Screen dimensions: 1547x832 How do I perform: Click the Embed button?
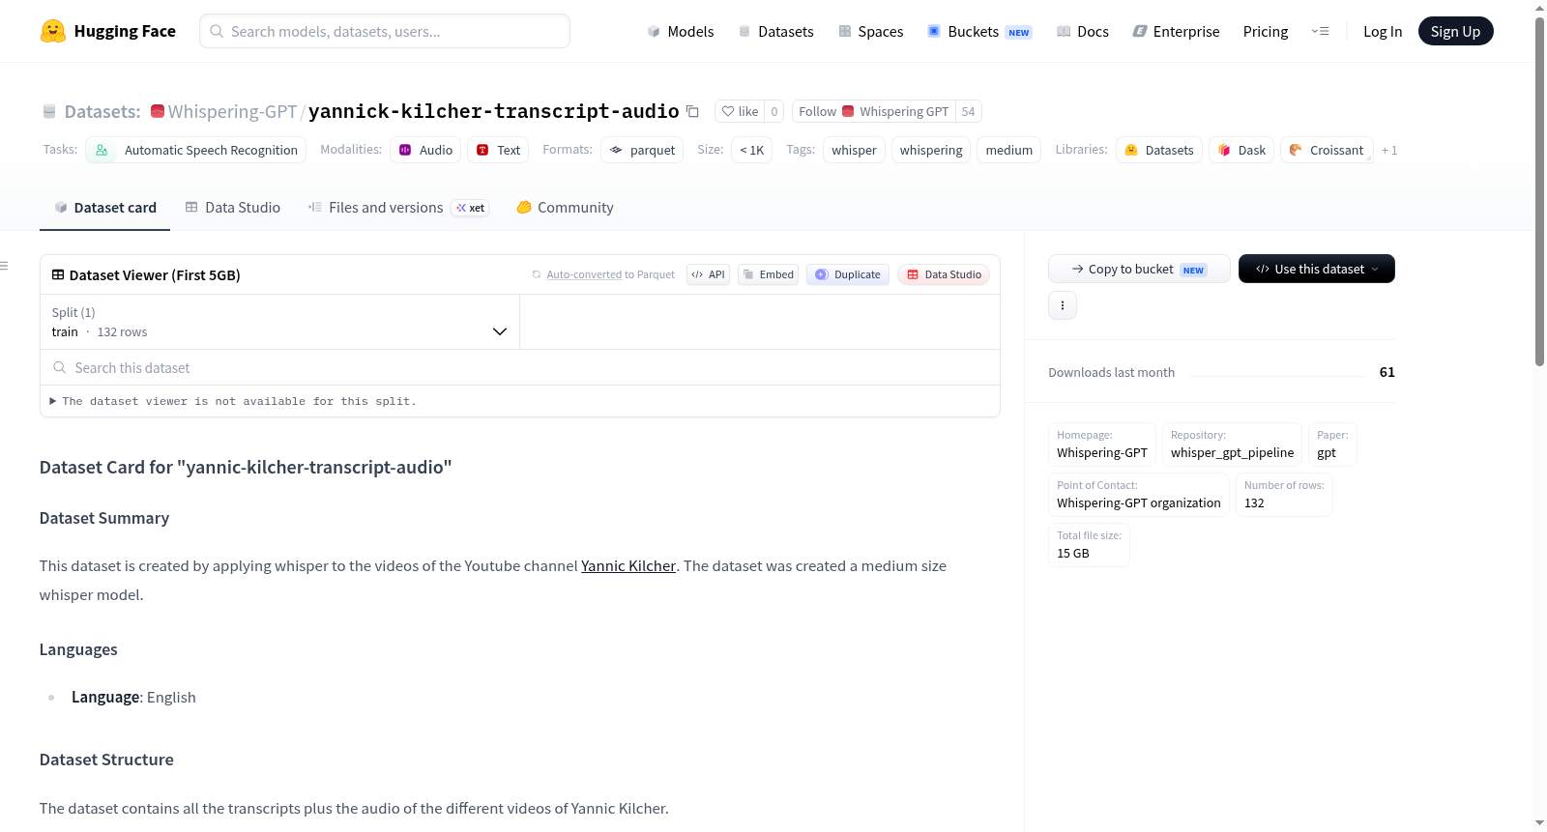click(768, 274)
